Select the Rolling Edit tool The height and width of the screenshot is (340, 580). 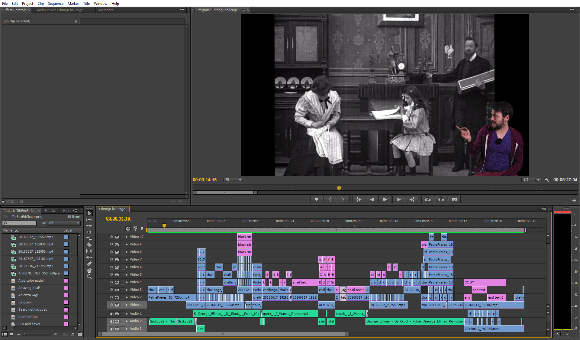[89, 232]
